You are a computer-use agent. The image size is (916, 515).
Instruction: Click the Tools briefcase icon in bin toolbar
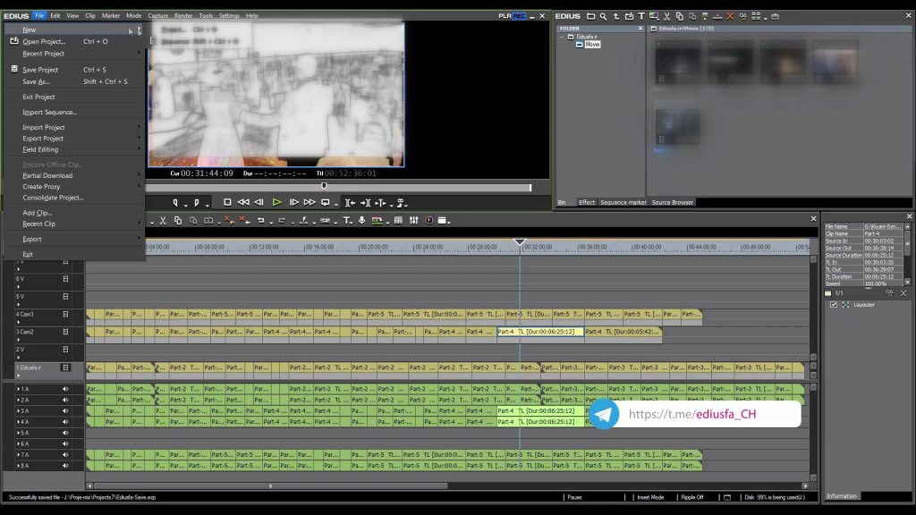[x=776, y=16]
